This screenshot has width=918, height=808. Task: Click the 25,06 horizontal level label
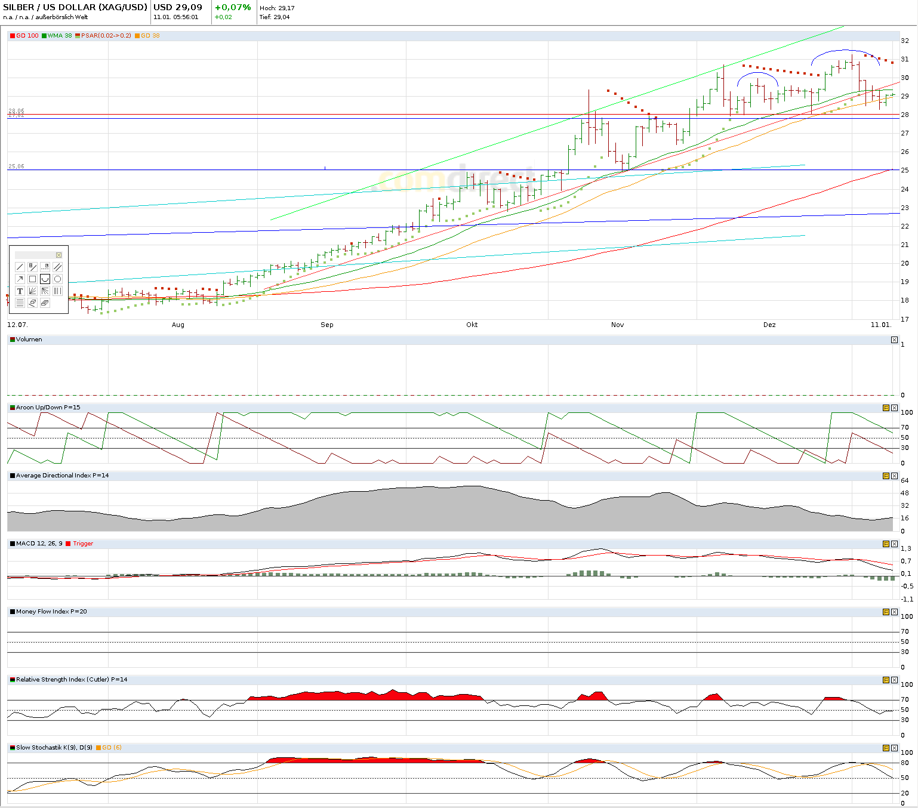[16, 166]
